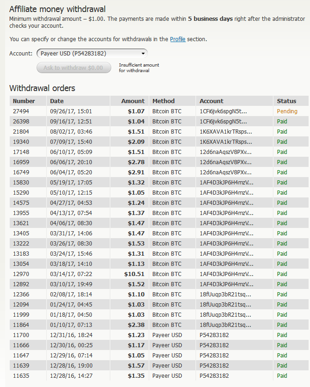Click the Amount column header
Image resolution: width=310 pixels, height=387 pixels.
tap(133, 101)
